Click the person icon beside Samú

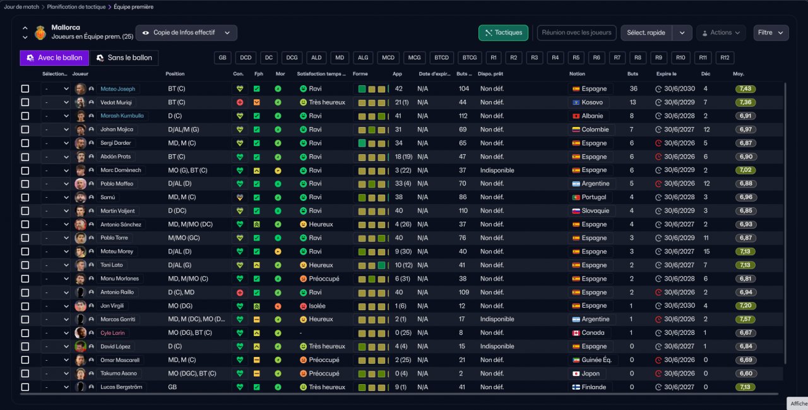click(x=92, y=198)
